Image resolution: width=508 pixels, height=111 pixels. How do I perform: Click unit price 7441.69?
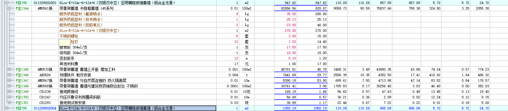289,75
